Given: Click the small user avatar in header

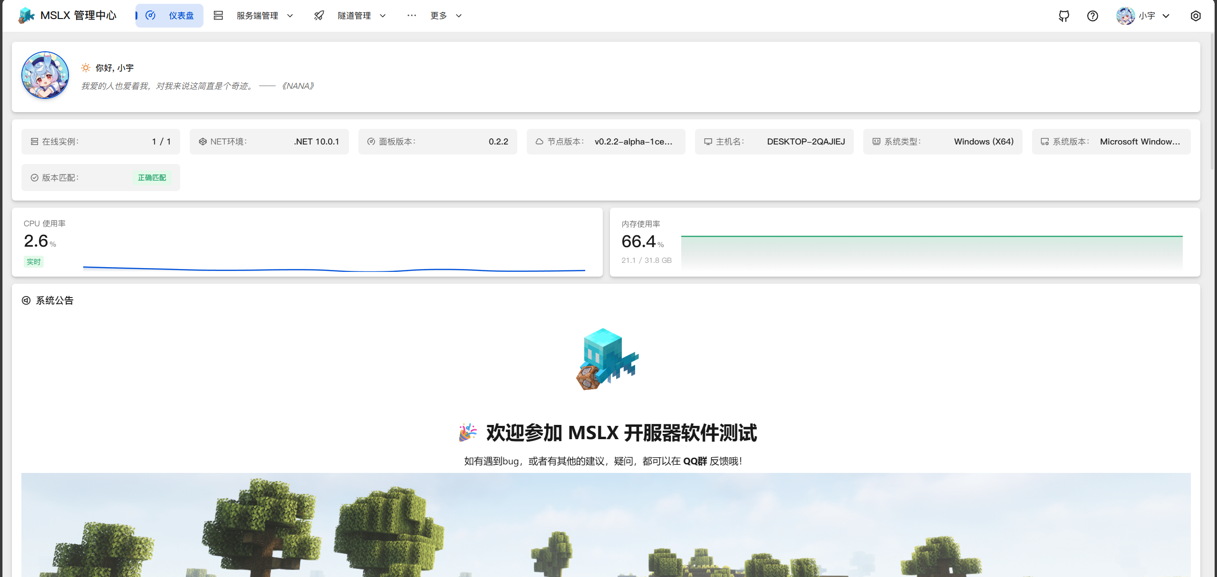Looking at the screenshot, I should point(1125,16).
